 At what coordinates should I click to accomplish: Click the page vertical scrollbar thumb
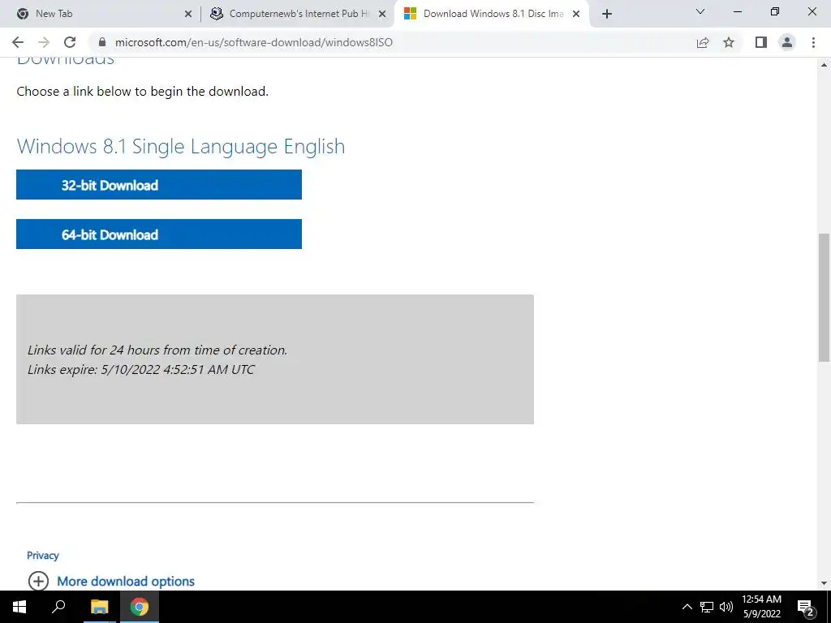pyautogui.click(x=825, y=297)
